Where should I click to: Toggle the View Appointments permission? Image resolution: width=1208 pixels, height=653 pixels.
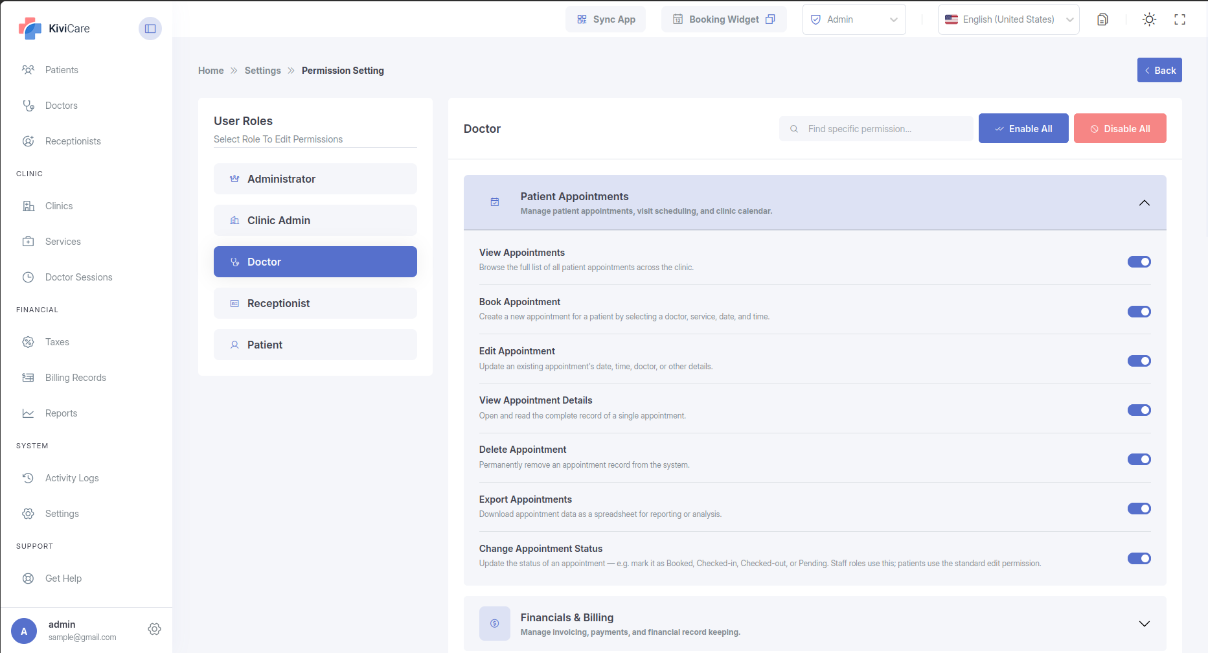tap(1139, 262)
